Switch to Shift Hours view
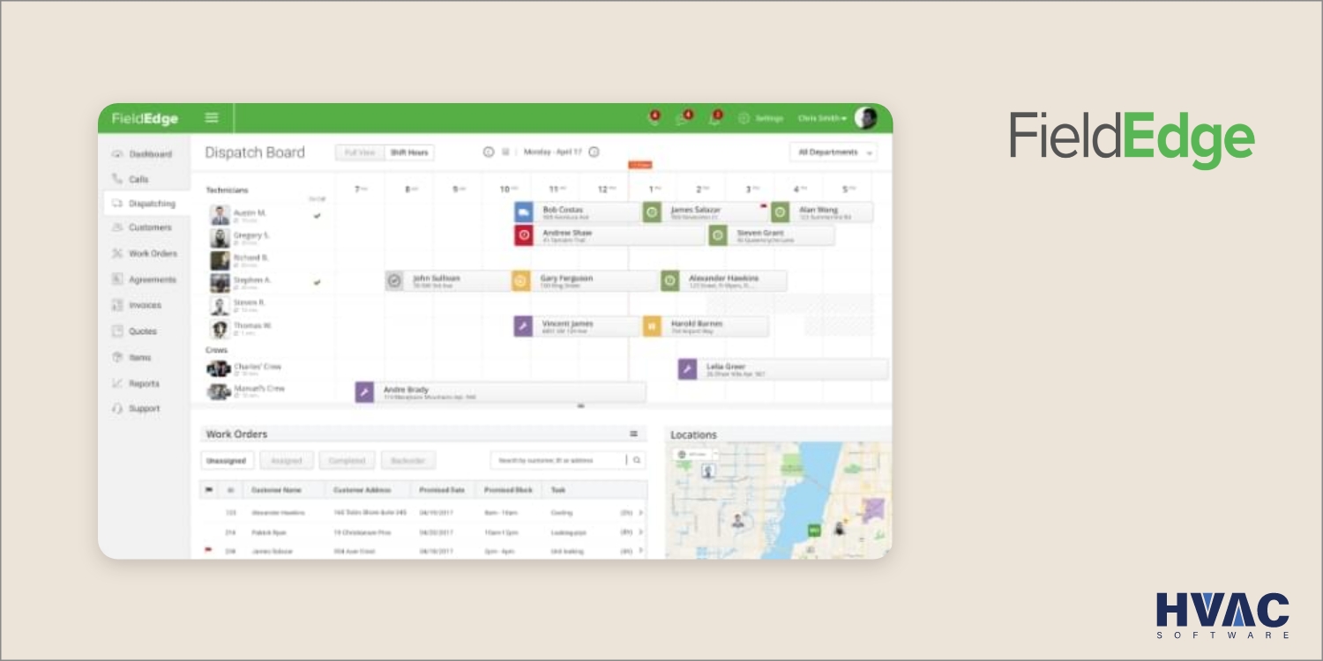The image size is (1323, 661). 409,152
